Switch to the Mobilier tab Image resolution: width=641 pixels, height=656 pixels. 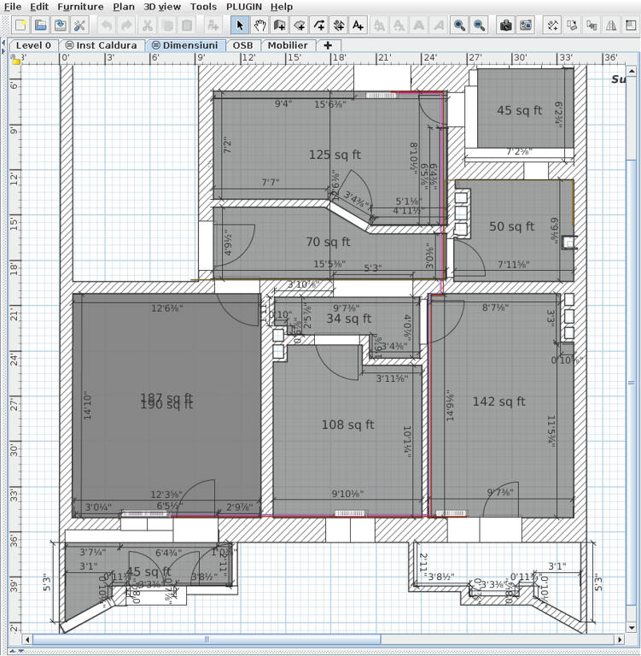click(288, 45)
